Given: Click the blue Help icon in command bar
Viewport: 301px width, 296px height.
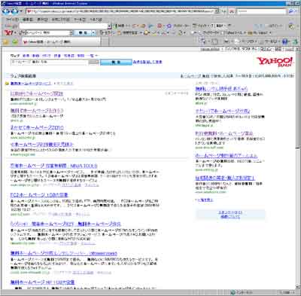Looking at the screenshot, I should (285, 41).
